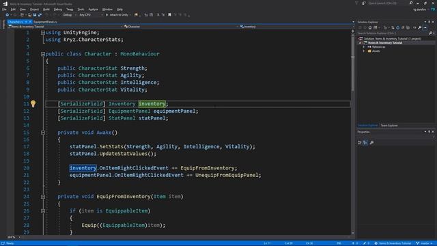Click the Quick Launch search box
Viewport: 437px width, 246px height.
388,3
